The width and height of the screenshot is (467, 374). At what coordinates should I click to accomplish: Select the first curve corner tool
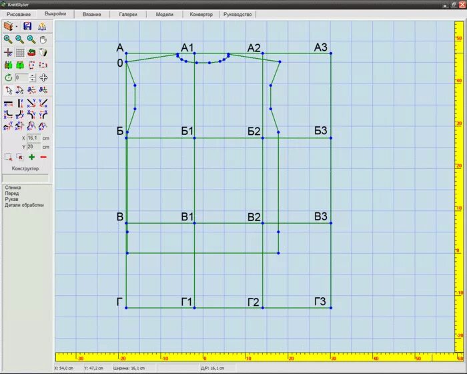(x=8, y=114)
